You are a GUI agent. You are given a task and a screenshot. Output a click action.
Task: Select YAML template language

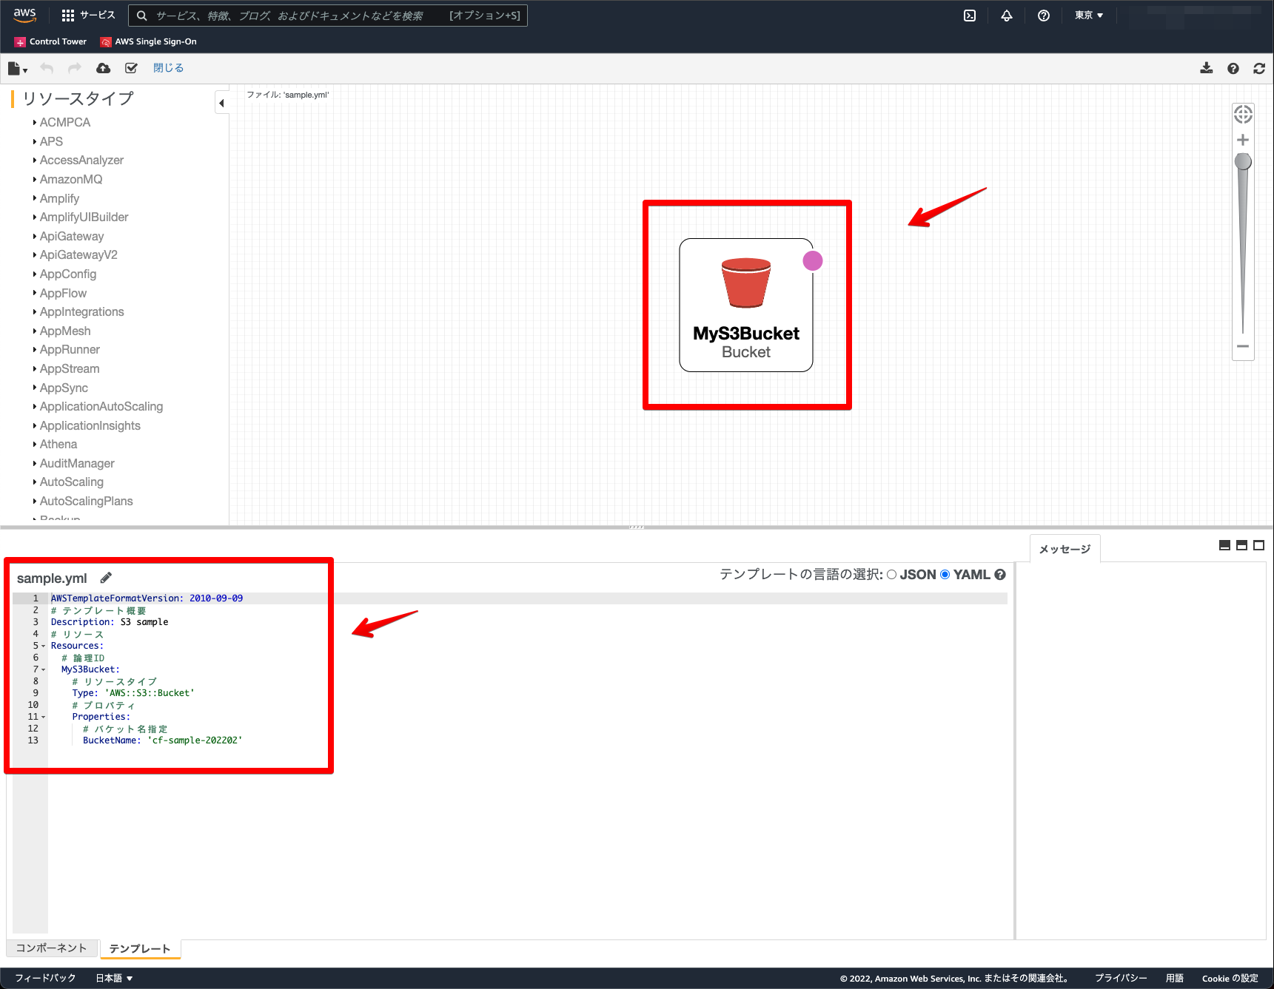coord(945,575)
